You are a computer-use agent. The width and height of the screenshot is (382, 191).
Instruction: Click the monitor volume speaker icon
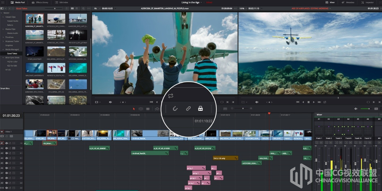356,109
